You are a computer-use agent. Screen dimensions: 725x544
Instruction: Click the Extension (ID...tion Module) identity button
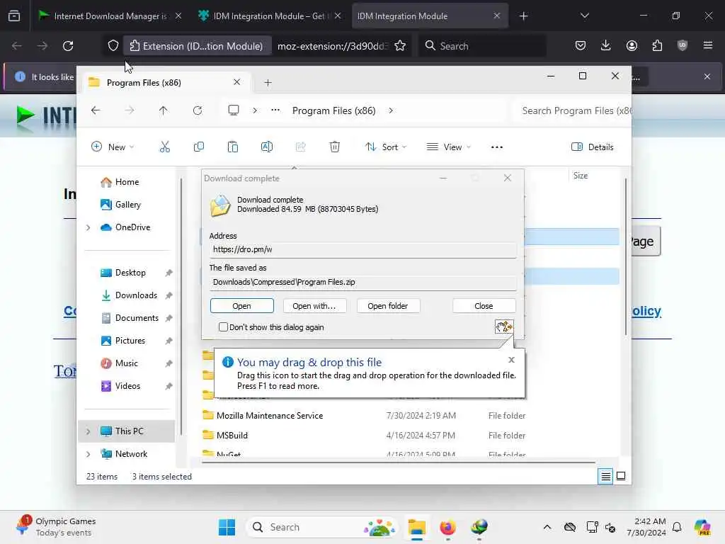click(198, 46)
